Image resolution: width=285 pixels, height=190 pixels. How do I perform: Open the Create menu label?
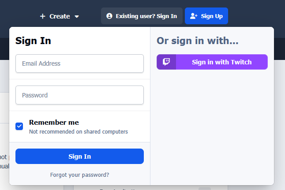click(x=60, y=16)
